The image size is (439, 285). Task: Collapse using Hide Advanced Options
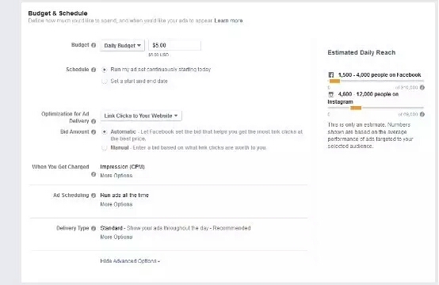pos(130,261)
